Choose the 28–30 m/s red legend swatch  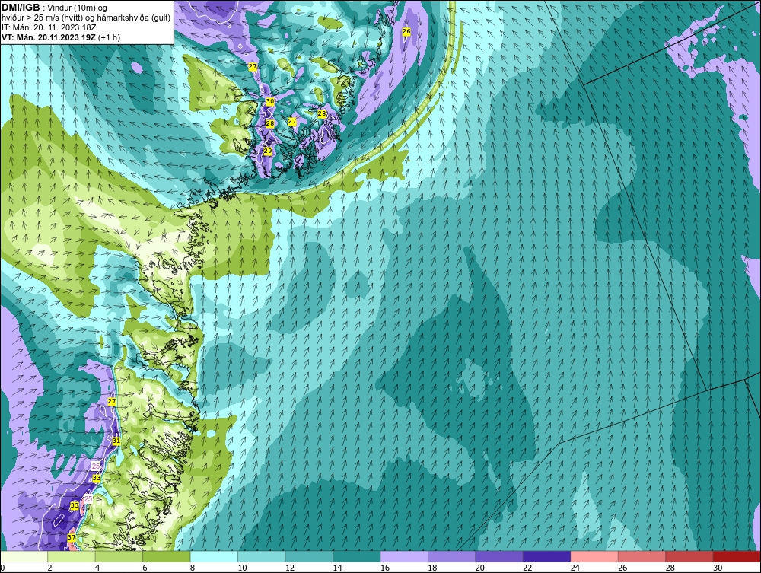pyautogui.click(x=689, y=556)
